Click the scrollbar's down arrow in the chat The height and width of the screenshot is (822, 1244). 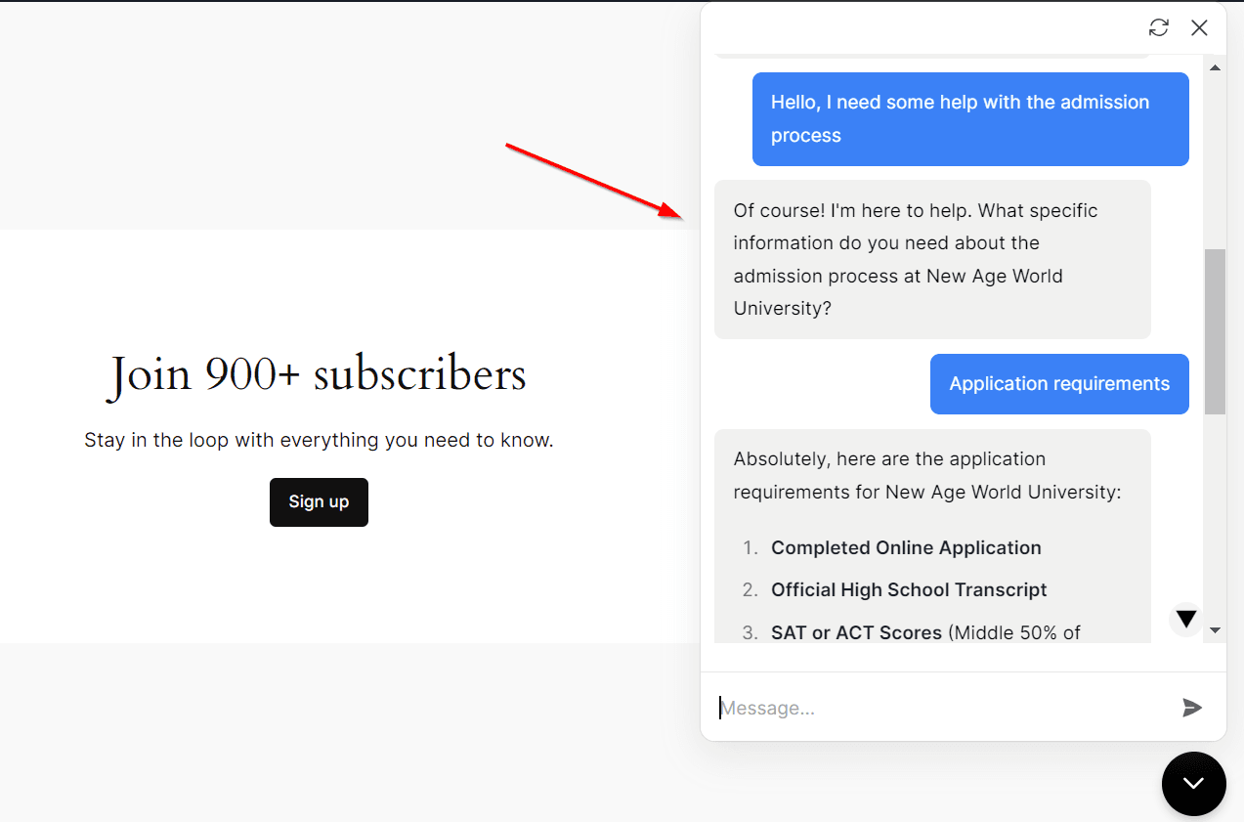[x=1215, y=629]
